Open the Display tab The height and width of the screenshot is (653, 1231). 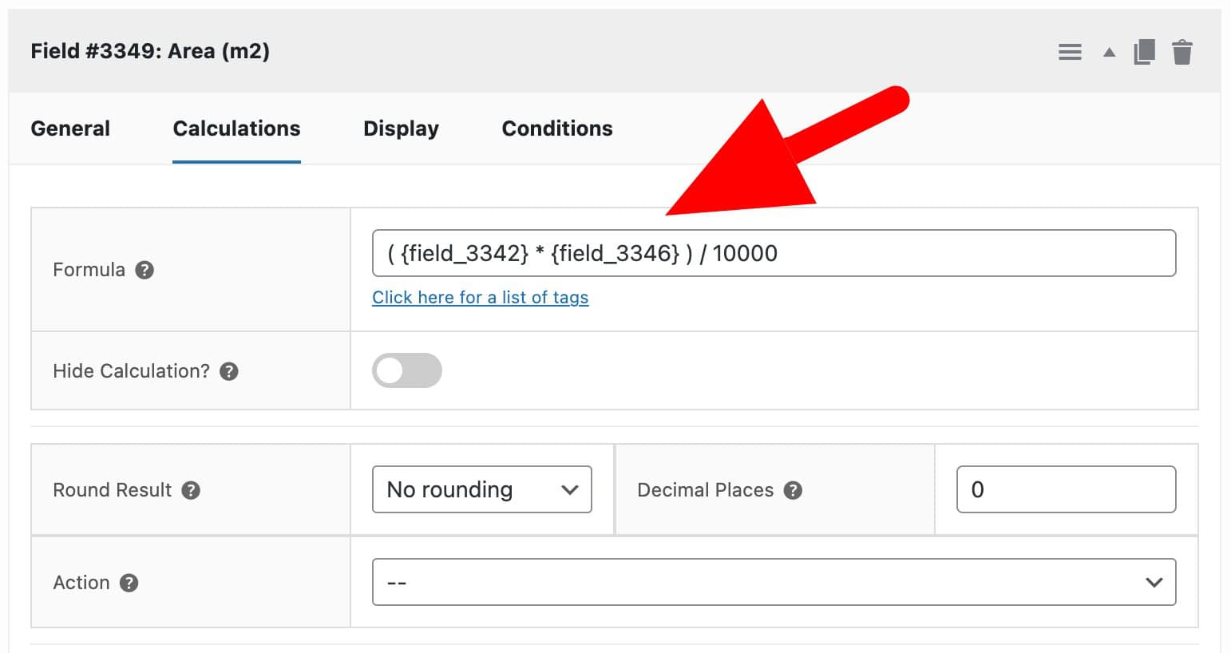401,129
